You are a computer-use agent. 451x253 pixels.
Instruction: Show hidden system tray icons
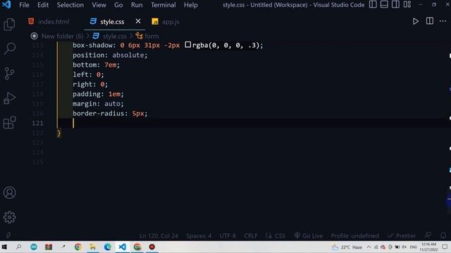point(369,247)
